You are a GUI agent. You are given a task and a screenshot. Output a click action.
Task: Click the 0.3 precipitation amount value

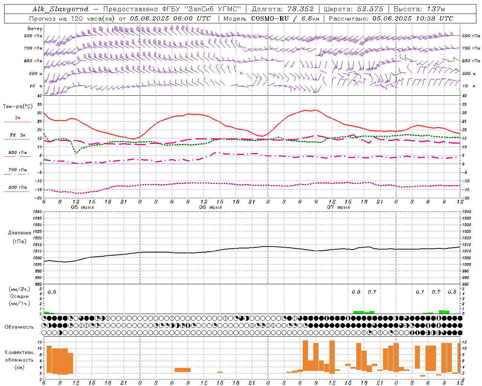click(52, 292)
